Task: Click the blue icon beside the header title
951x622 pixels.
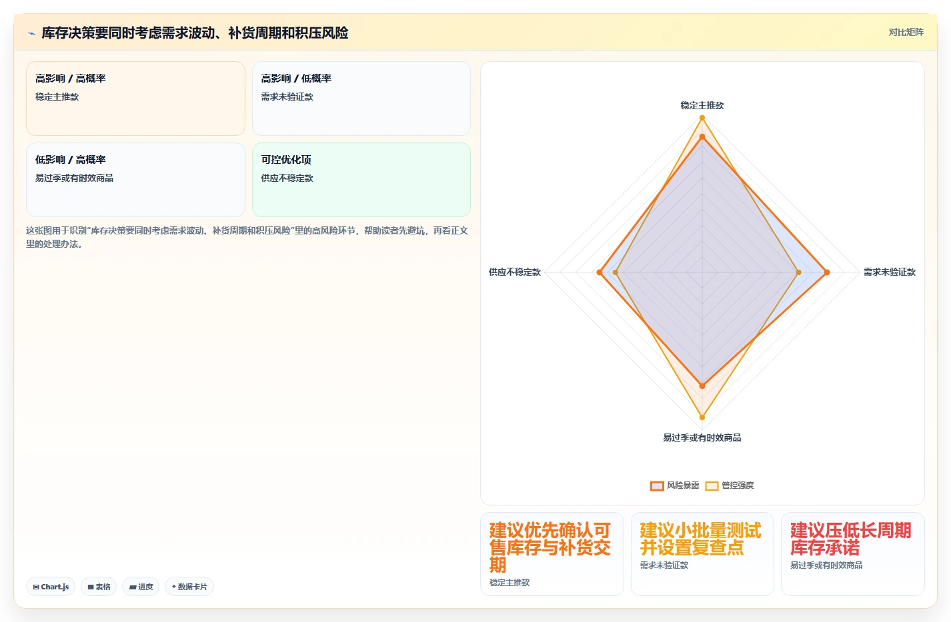Action: coord(31,33)
